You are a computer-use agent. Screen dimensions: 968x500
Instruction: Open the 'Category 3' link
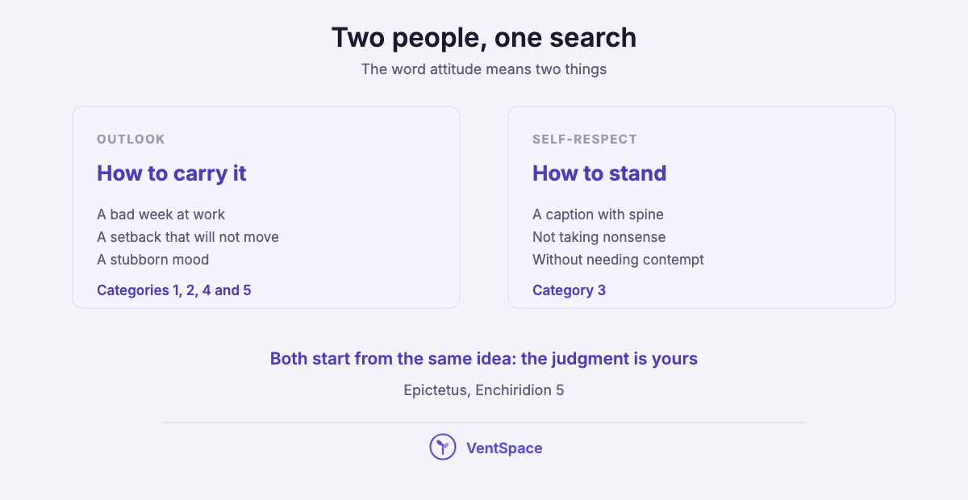[x=569, y=290]
